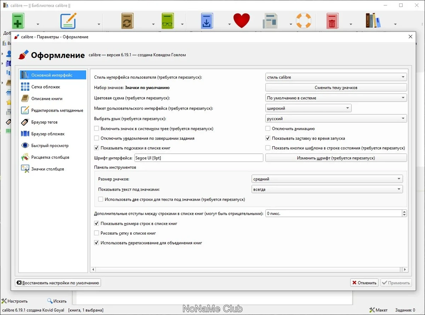Open the Редактировать метаданные section
The height and width of the screenshot is (315, 425).
[53, 110]
